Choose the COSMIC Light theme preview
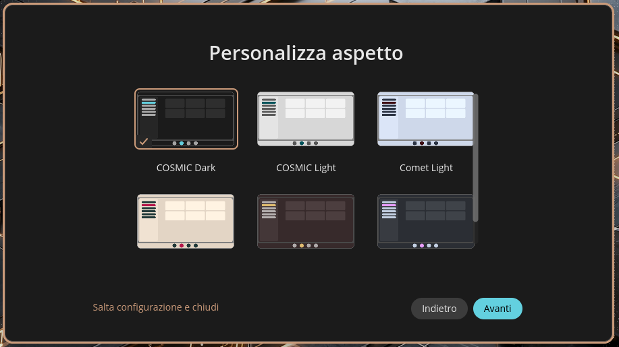This screenshot has width=619, height=347. click(x=306, y=119)
